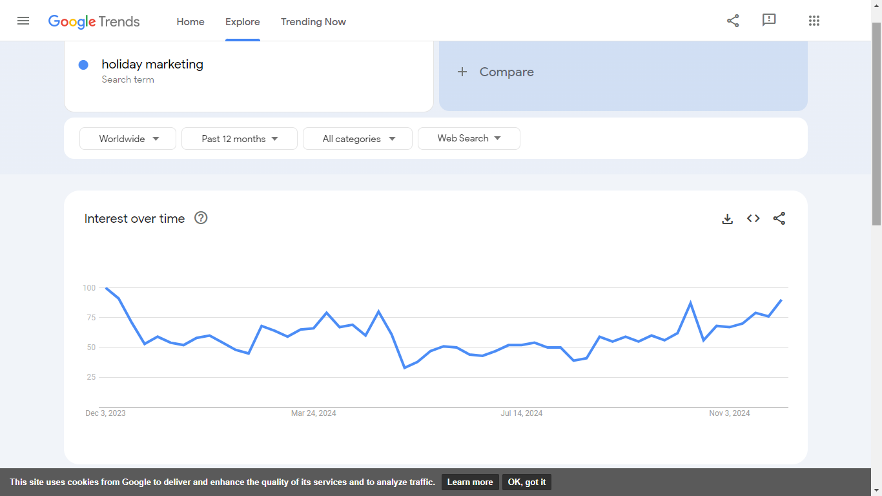Open the Web Search type dropdown
The width and height of the screenshot is (882, 496).
click(x=469, y=138)
